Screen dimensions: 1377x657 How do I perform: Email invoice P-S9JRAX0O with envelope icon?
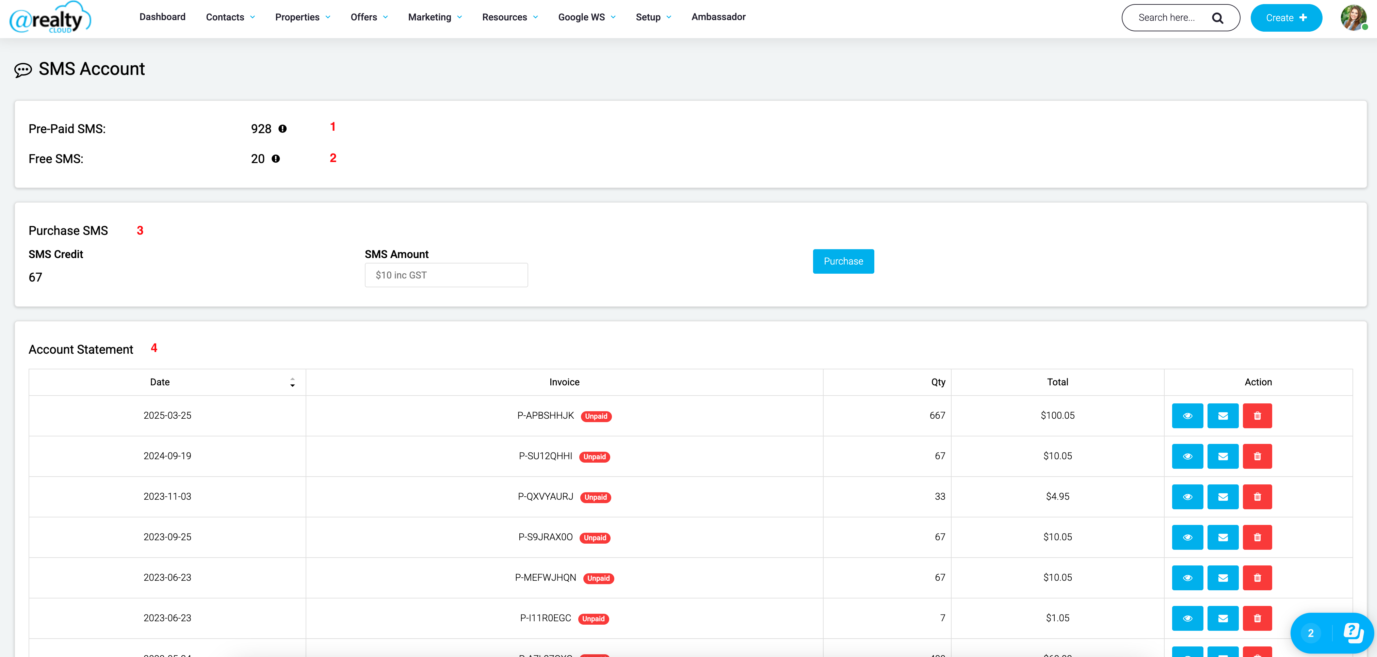tap(1222, 537)
